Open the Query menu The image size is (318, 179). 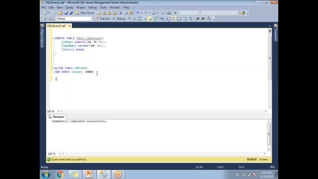click(70, 7)
